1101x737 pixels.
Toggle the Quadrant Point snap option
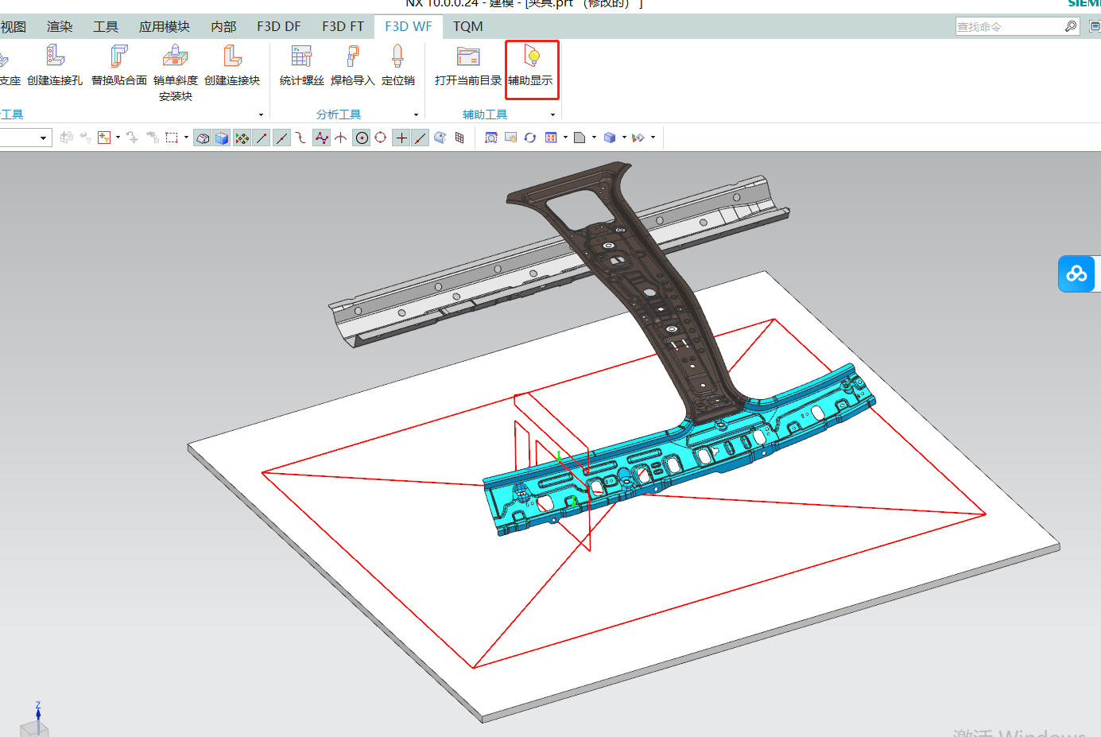(x=381, y=138)
